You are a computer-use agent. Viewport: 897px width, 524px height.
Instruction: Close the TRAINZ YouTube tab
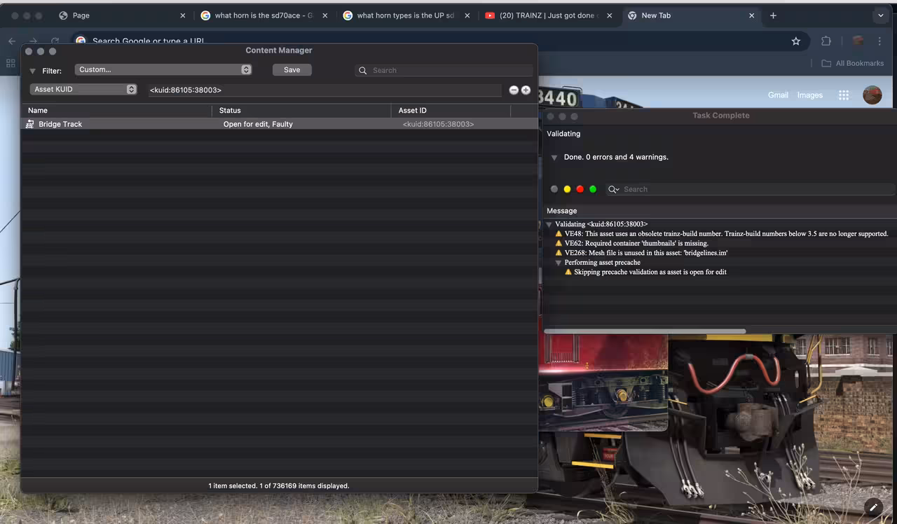pyautogui.click(x=610, y=15)
